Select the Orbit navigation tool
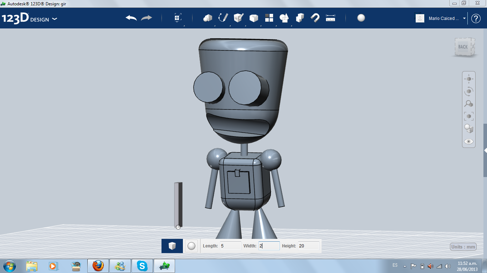The image size is (487, 273). click(469, 91)
